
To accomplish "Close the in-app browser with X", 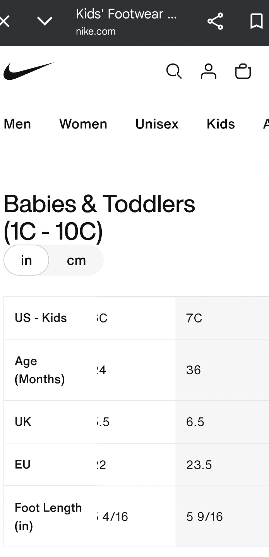I will coord(4,21).
